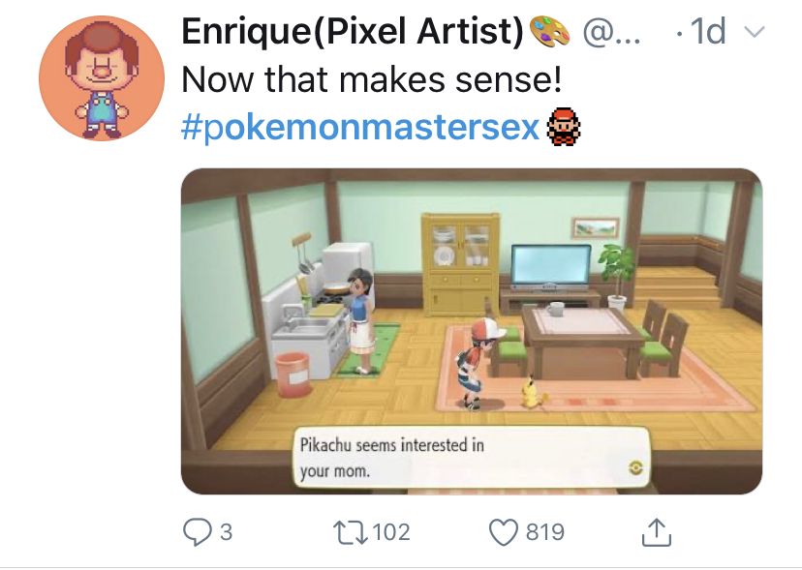802x570 pixels.
Task: Click the Pikachu dialogue box in the image
Action: coord(472,457)
